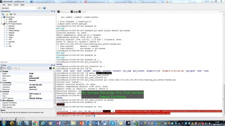The image size is (225, 126).
Task: Open Outlook from the taskbar
Action: point(89,123)
